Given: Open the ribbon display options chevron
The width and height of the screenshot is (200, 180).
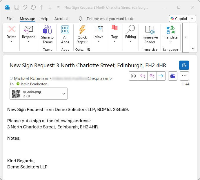Looking at the screenshot, I should pyautogui.click(x=193, y=48).
